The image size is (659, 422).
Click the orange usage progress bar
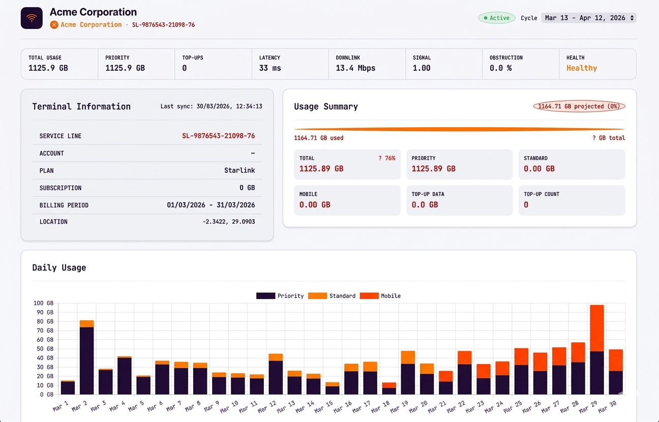[460, 129]
